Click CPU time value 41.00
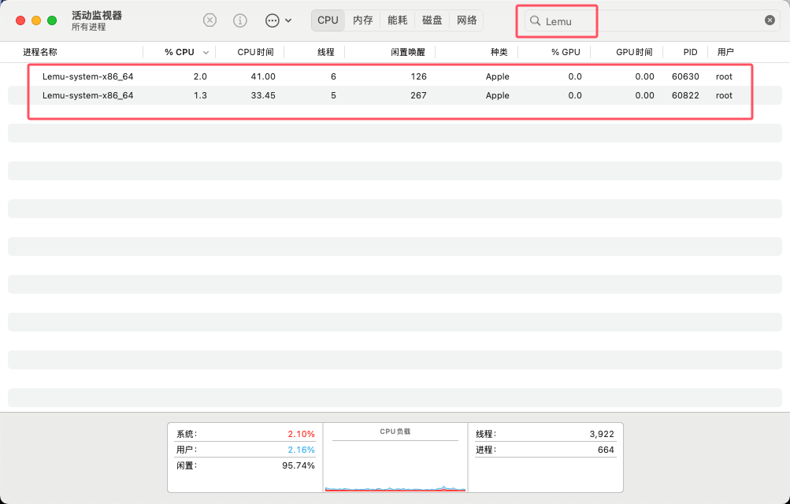The image size is (790, 504). point(263,76)
